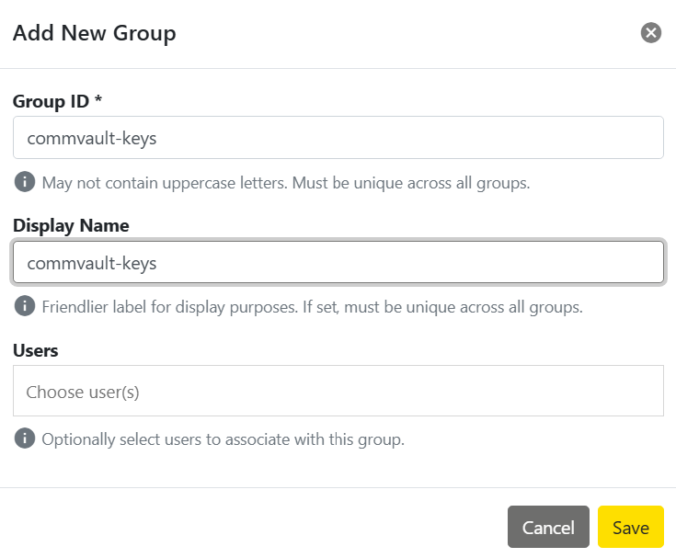This screenshot has width=676, height=558.
Task: Click 'Optionally select users to associate' hint text
Action: click(x=223, y=439)
